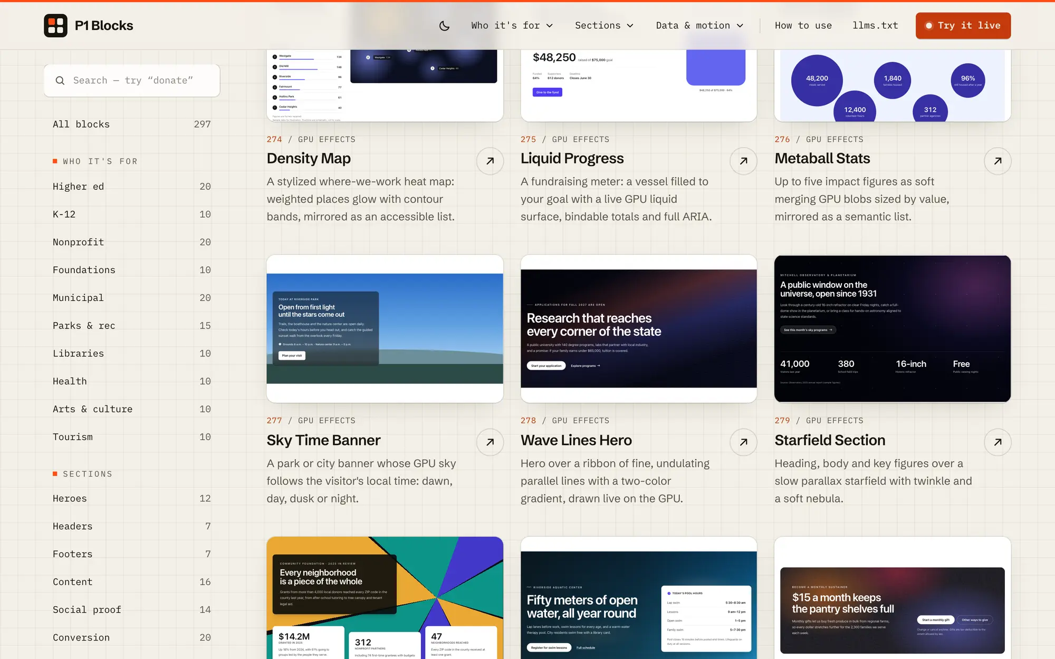Open the "Liquid Progress" title link
Image resolution: width=1055 pixels, height=659 pixels.
[x=572, y=158]
